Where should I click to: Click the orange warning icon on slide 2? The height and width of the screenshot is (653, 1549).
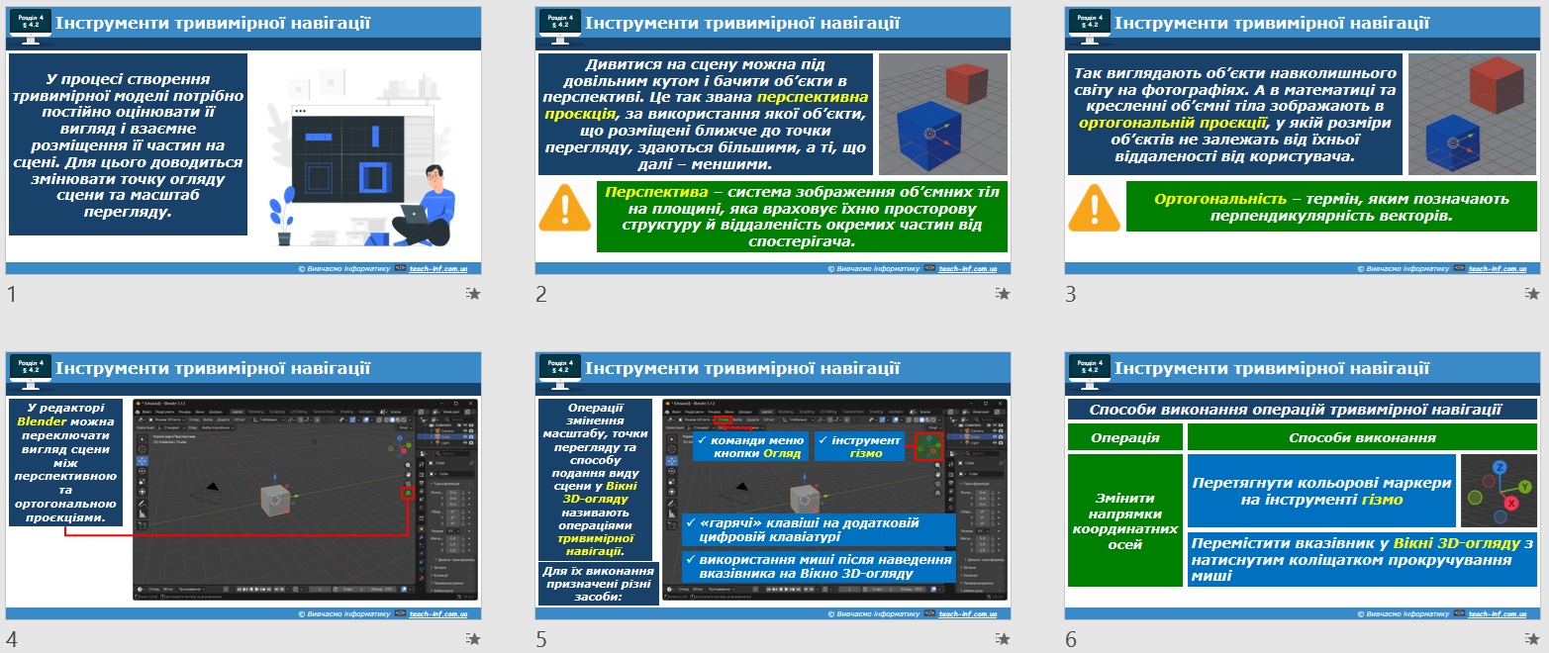click(564, 209)
